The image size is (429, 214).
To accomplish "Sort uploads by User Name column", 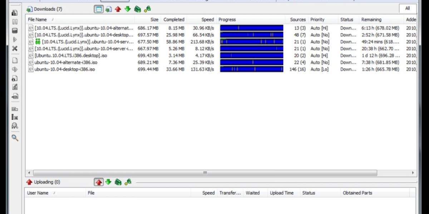I will tap(55, 193).
